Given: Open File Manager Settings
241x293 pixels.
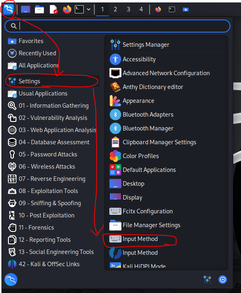Looking at the screenshot, I should pyautogui.click(x=166, y=225).
